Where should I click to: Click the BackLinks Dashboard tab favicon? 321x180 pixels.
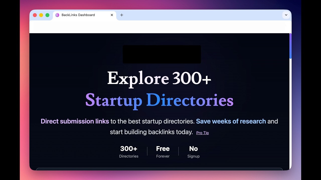point(57,15)
